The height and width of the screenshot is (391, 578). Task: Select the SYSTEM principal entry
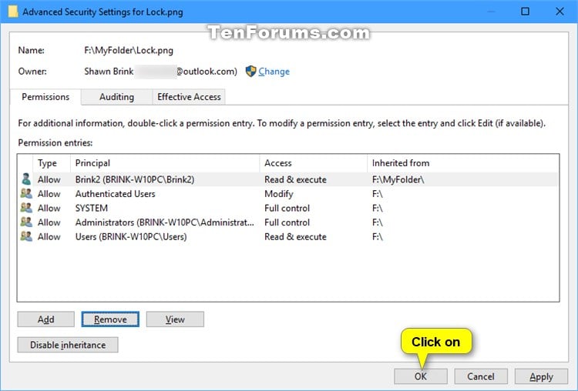coord(92,208)
